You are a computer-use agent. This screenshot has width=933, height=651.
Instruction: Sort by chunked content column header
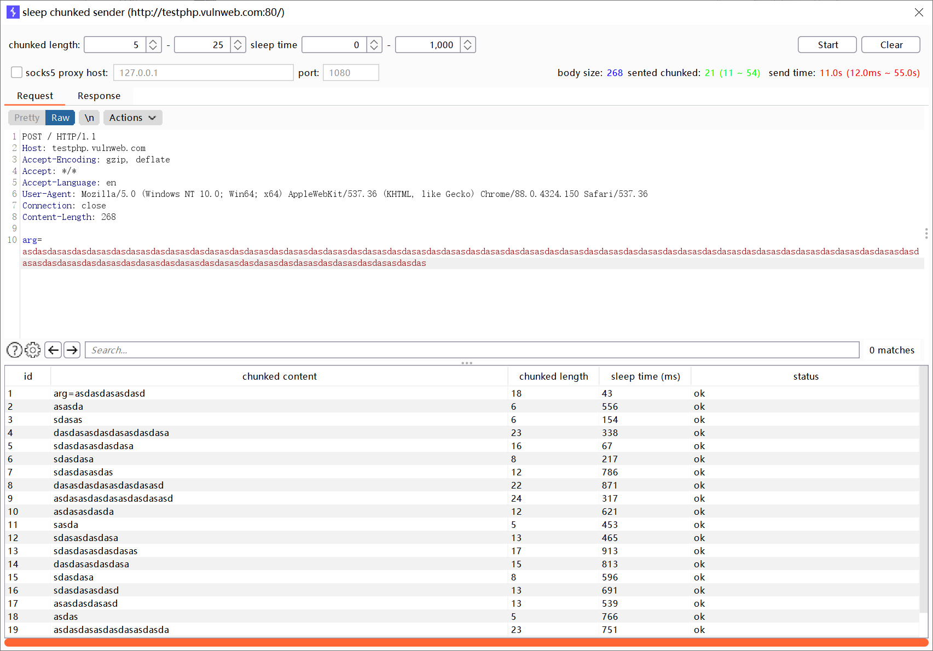[279, 376]
